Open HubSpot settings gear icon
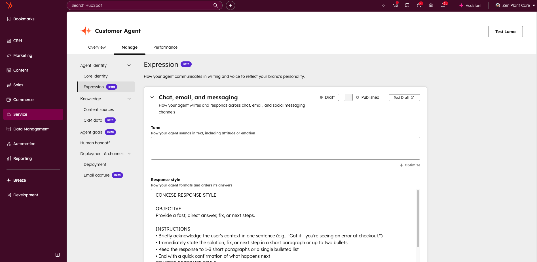 tap(431, 5)
